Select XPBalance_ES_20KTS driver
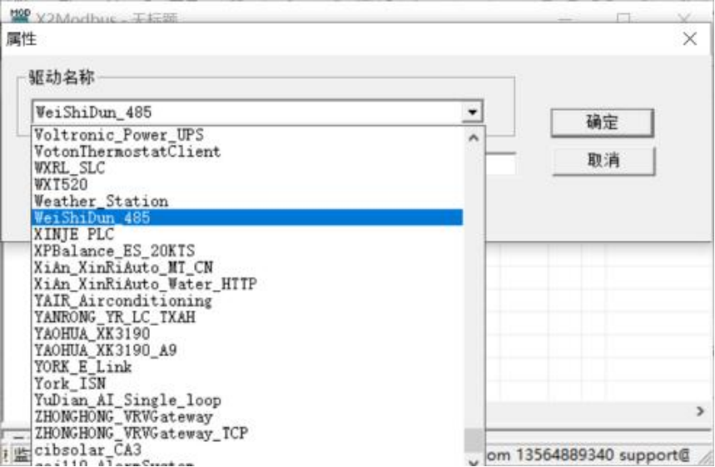Viewport: 715px width, 467px height. point(247,251)
